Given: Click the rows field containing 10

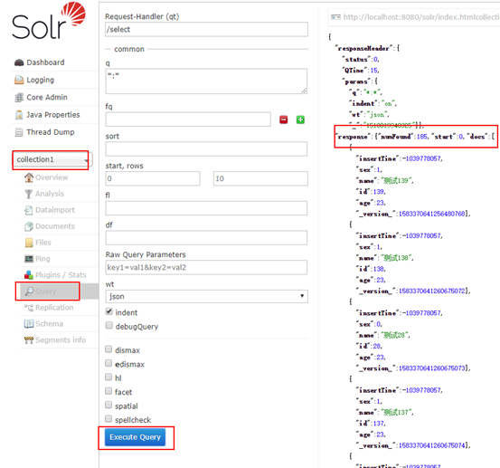Looking at the screenshot, I should [x=260, y=178].
